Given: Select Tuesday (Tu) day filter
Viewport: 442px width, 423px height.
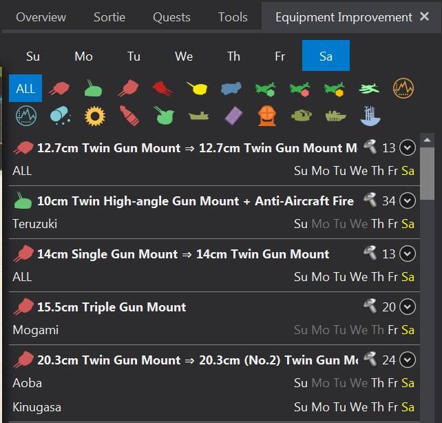Looking at the screenshot, I should (134, 56).
